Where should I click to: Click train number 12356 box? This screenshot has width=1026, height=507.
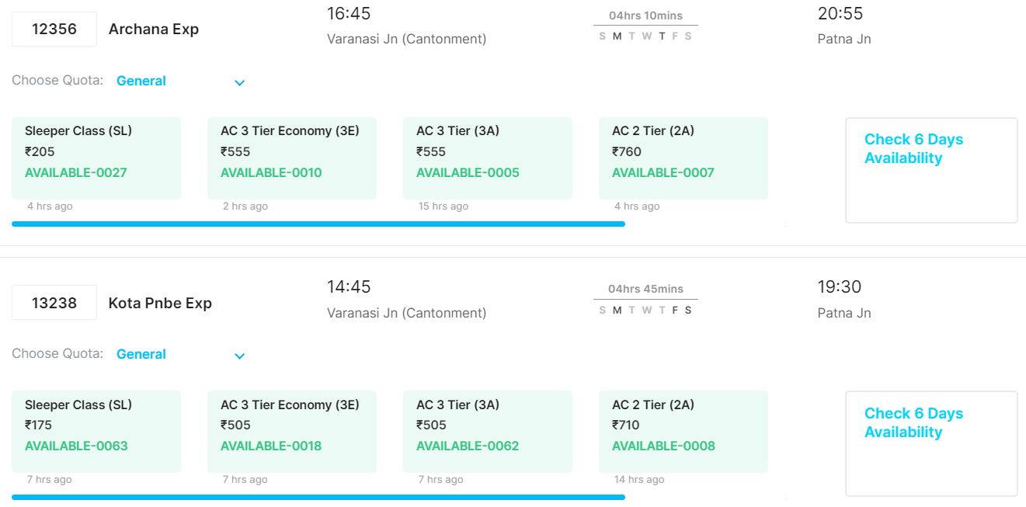click(x=54, y=29)
